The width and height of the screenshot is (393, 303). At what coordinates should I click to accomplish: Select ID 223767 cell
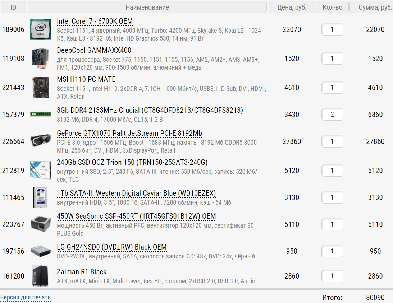[x=13, y=224]
